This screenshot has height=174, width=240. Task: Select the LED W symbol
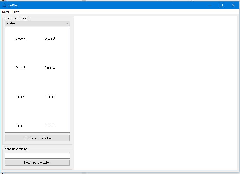[50, 126]
